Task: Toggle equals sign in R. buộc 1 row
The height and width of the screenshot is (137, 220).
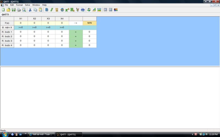Action: point(76,32)
